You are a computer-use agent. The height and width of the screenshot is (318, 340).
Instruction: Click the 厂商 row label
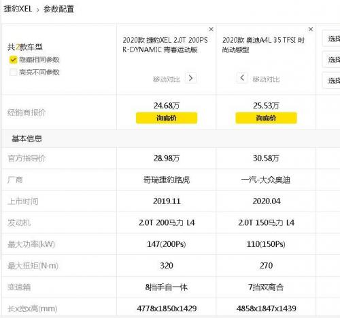point(15,180)
